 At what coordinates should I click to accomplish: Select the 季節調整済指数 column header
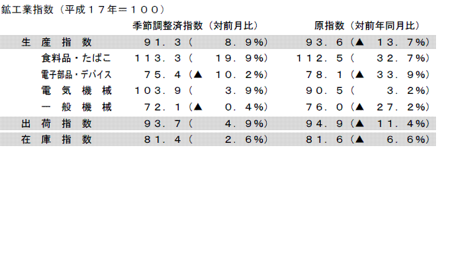tap(167, 26)
